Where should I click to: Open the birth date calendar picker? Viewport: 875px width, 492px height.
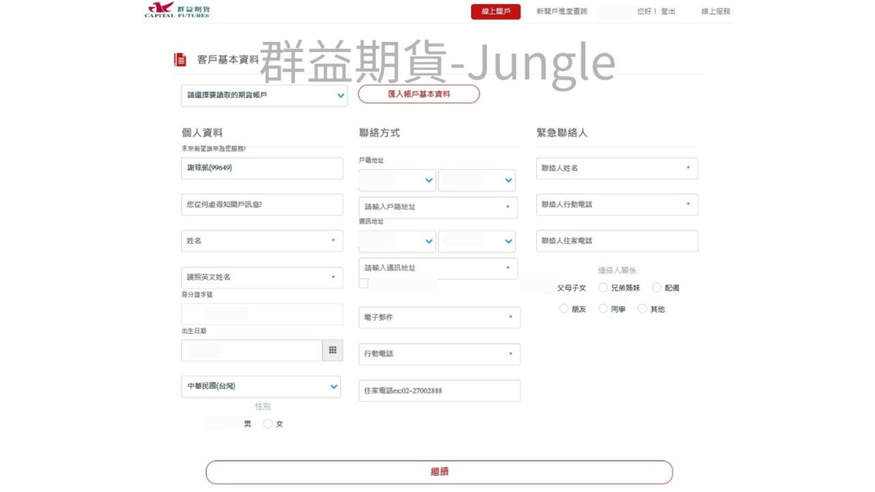(332, 350)
